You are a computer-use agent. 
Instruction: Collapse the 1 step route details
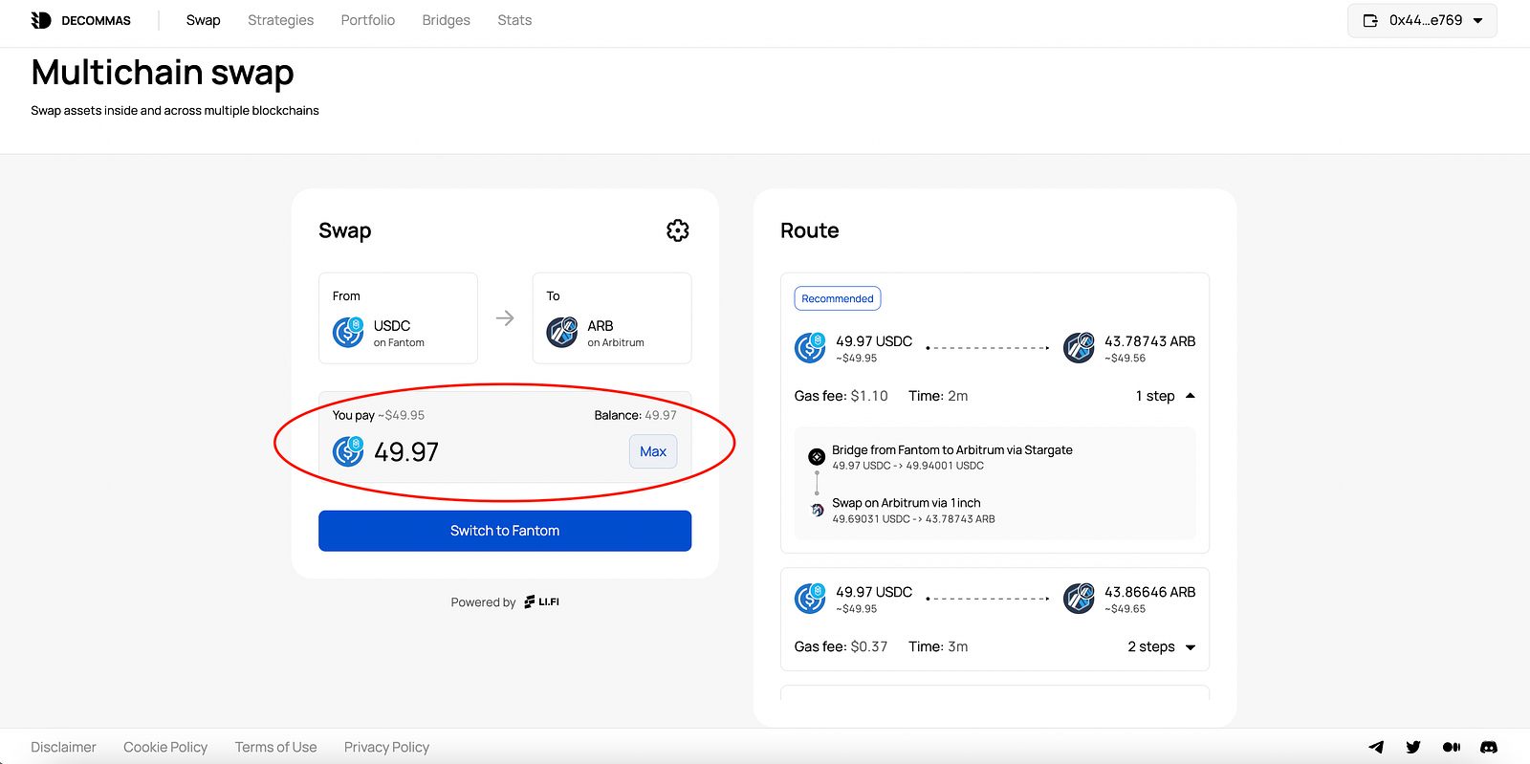(x=1166, y=396)
